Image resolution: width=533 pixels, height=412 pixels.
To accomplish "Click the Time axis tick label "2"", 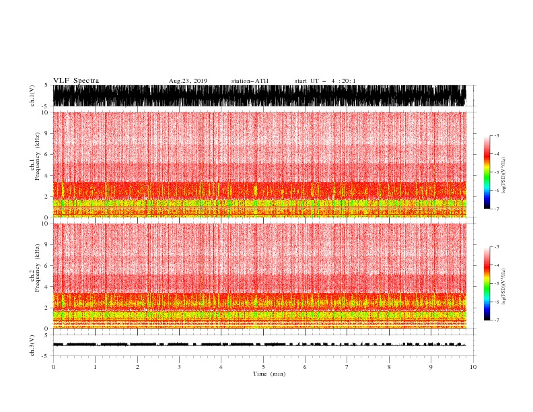I will point(137,368).
